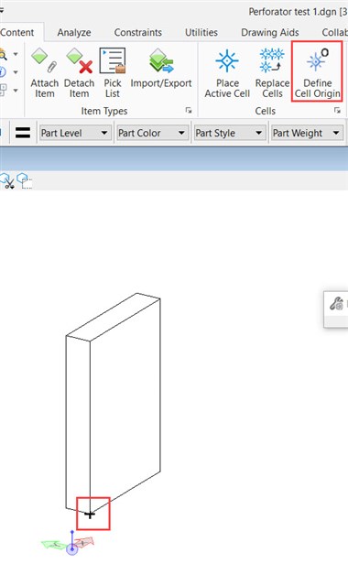Open the Part Color dropdown
The image size is (348, 585).
pyautogui.click(x=152, y=133)
